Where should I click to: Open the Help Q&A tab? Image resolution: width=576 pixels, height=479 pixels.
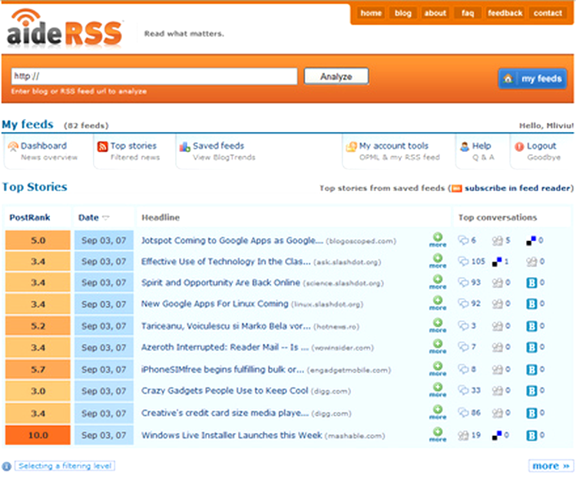pyautogui.click(x=482, y=151)
